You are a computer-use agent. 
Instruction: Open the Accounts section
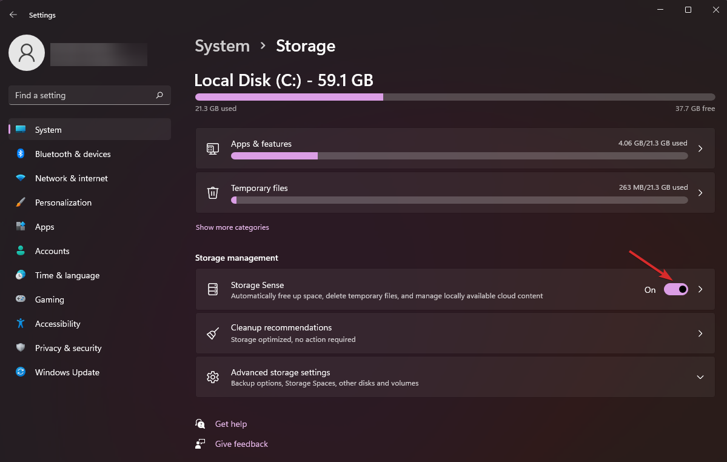point(90,250)
